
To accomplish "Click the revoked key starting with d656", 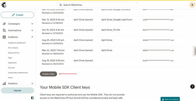I will click(158, 50).
